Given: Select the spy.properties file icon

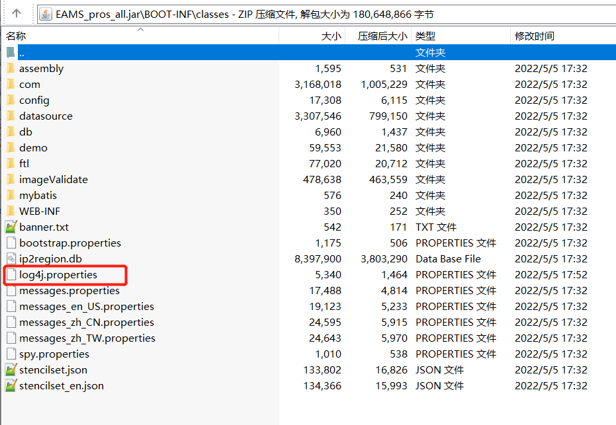Looking at the screenshot, I should tap(11, 354).
